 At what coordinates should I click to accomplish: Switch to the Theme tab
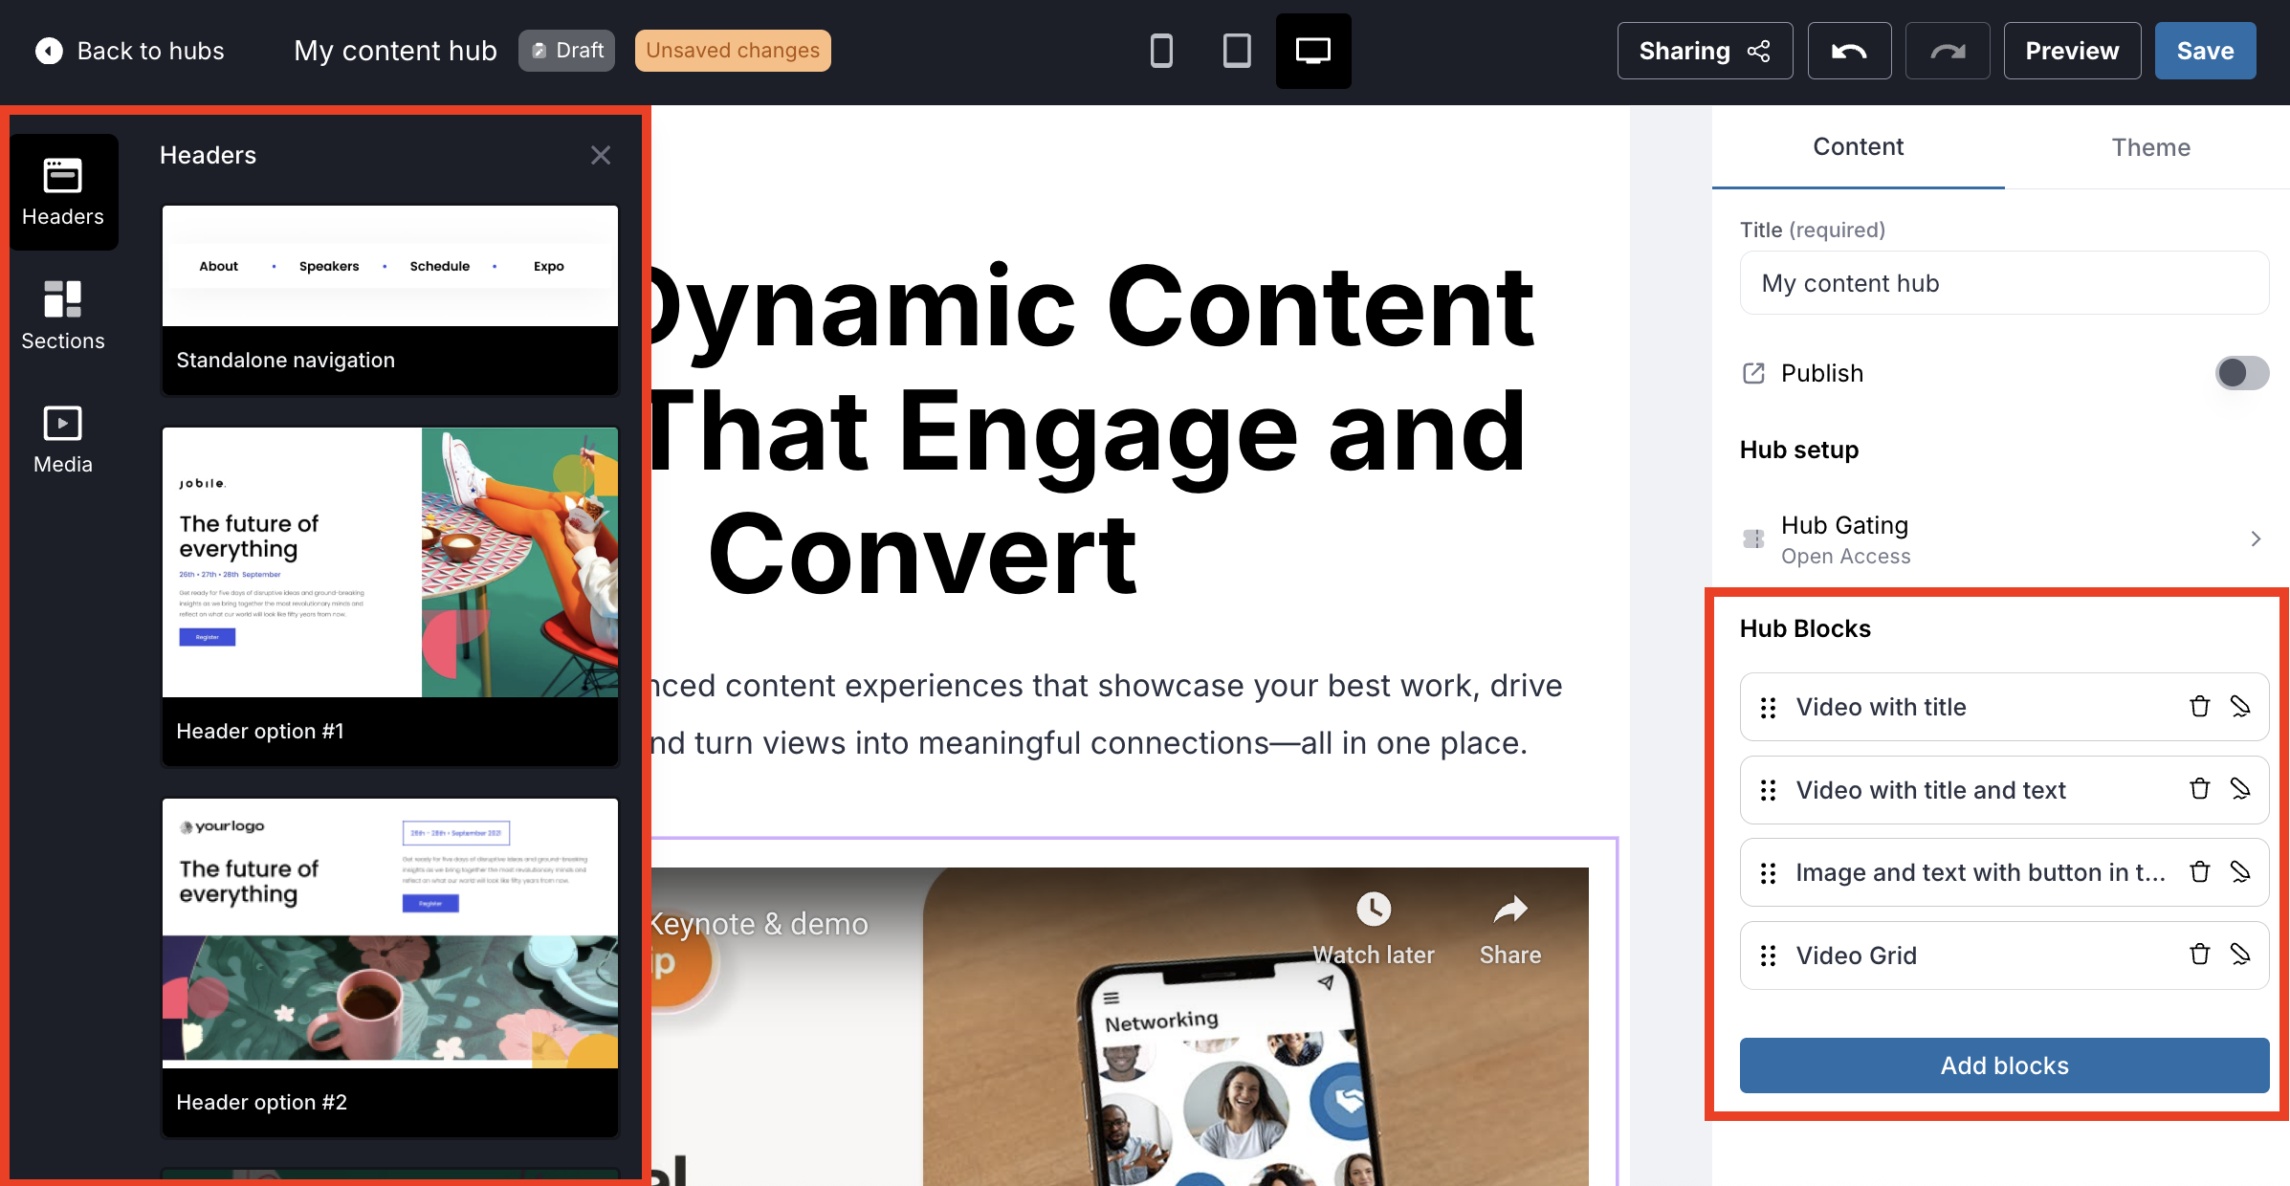[x=2150, y=147]
